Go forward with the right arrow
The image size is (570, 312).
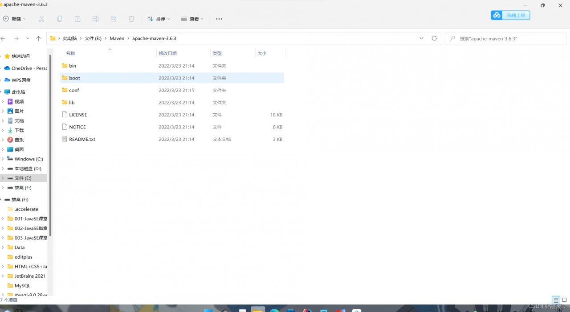[x=16, y=39]
